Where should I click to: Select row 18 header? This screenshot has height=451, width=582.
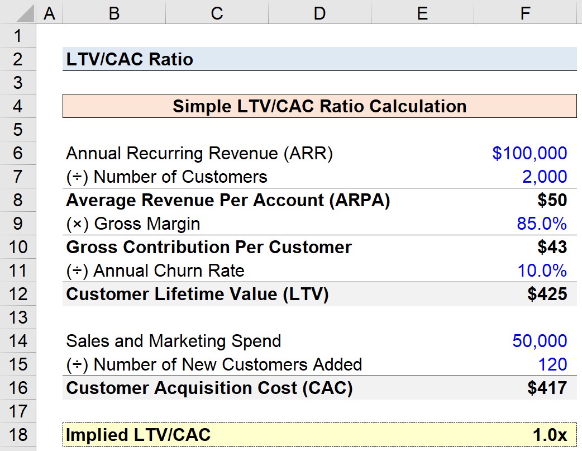click(x=18, y=435)
